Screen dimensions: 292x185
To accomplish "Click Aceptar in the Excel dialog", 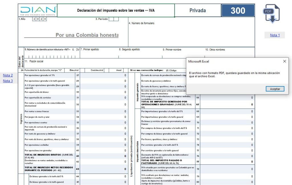I will (275, 89).
